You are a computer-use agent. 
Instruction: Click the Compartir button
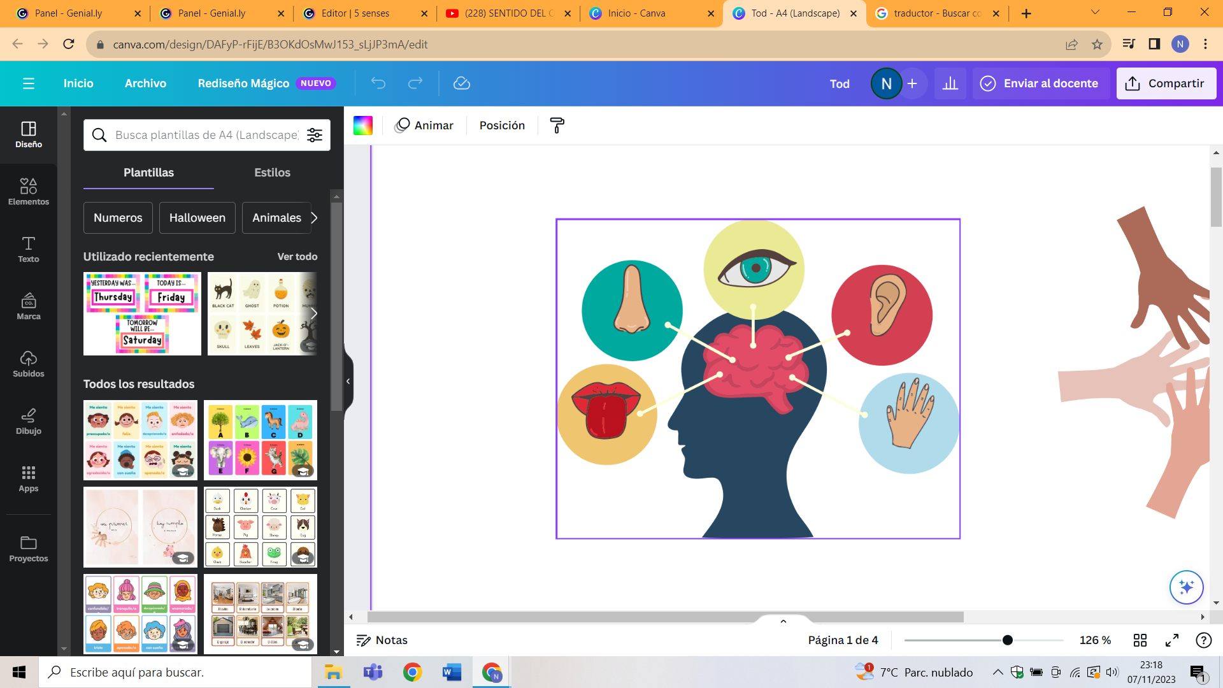pos(1166,83)
